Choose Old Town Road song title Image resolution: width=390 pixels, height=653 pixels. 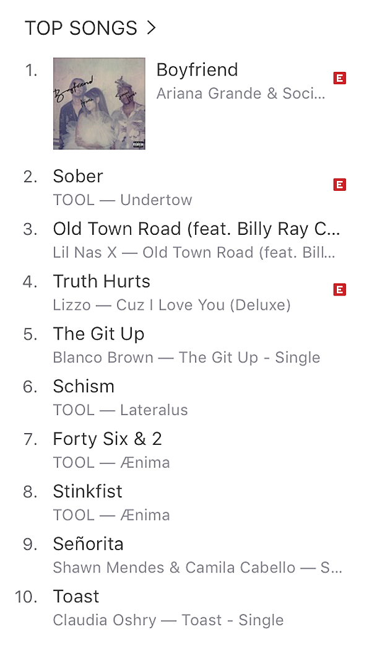(196, 229)
